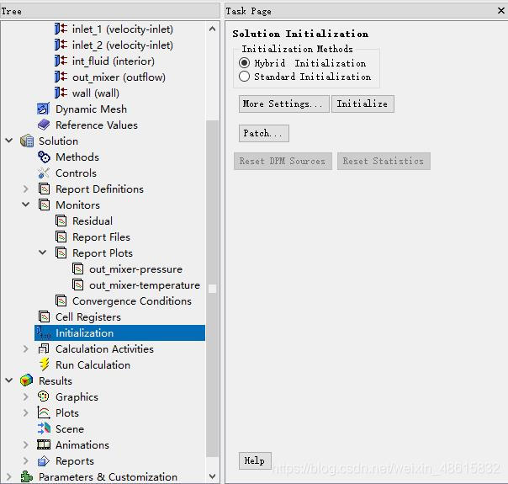Click the Controls wrench icon
The width and height of the screenshot is (508, 484).
44,173
